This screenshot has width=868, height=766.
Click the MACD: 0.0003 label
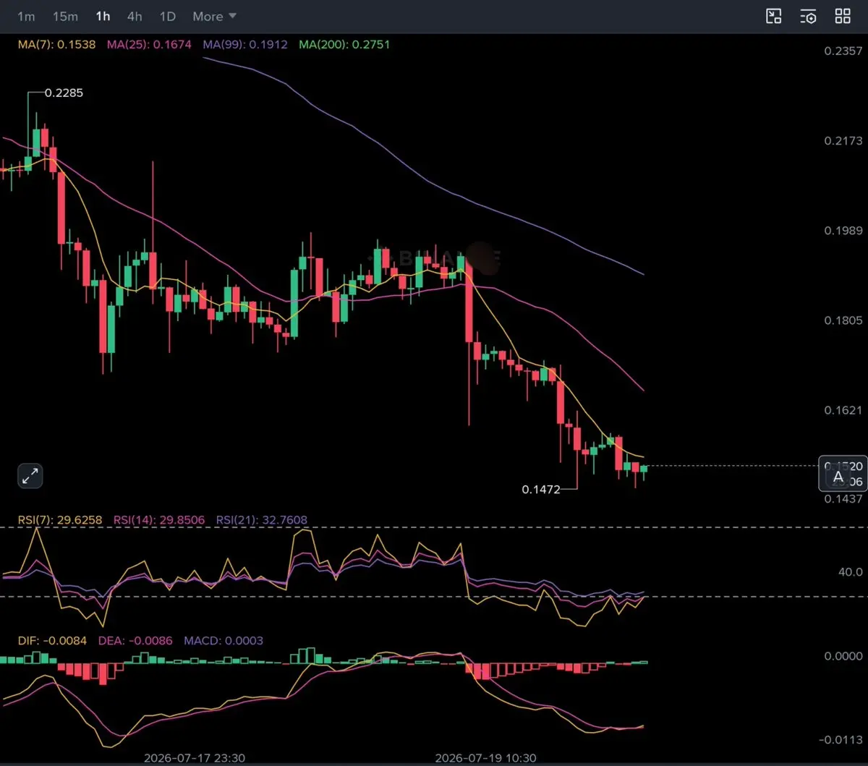pyautogui.click(x=224, y=641)
